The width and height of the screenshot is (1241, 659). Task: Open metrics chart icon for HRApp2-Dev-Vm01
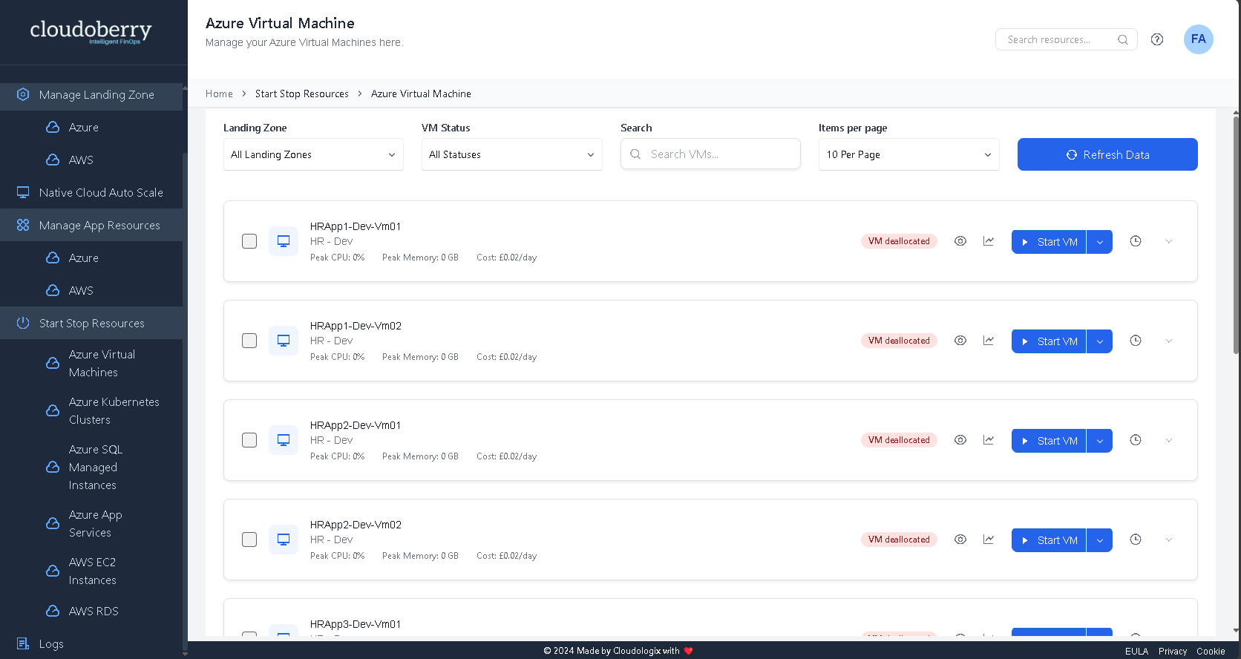coord(989,440)
